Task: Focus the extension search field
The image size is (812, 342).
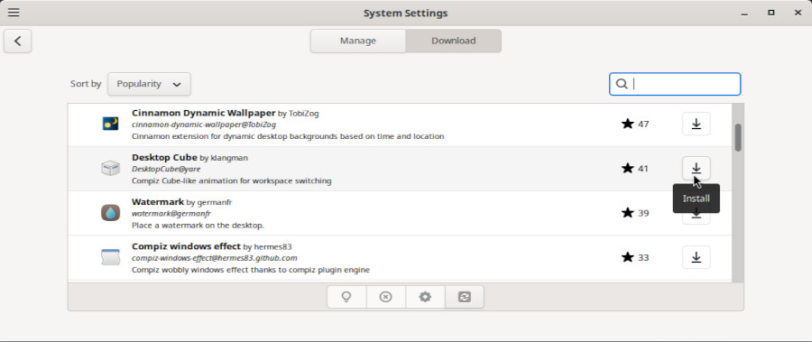Action: point(675,84)
